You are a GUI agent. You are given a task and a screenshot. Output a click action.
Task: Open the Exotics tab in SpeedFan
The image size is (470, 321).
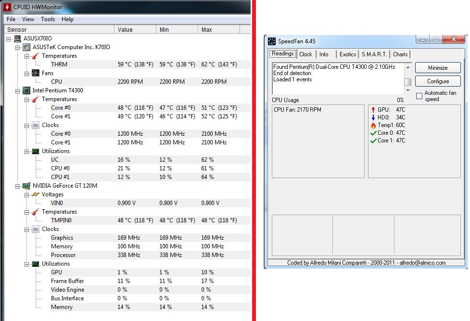348,54
